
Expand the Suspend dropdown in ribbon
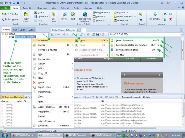[43, 17]
